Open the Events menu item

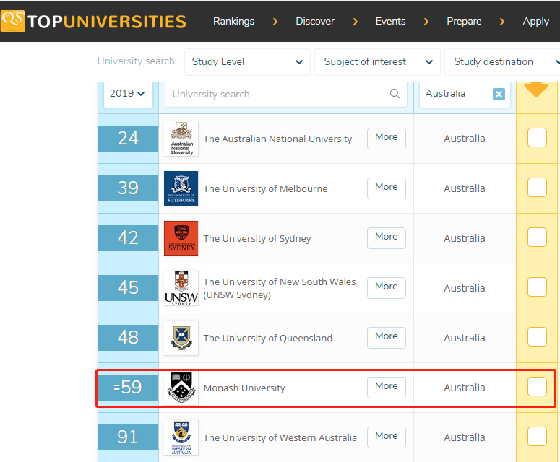tap(390, 21)
